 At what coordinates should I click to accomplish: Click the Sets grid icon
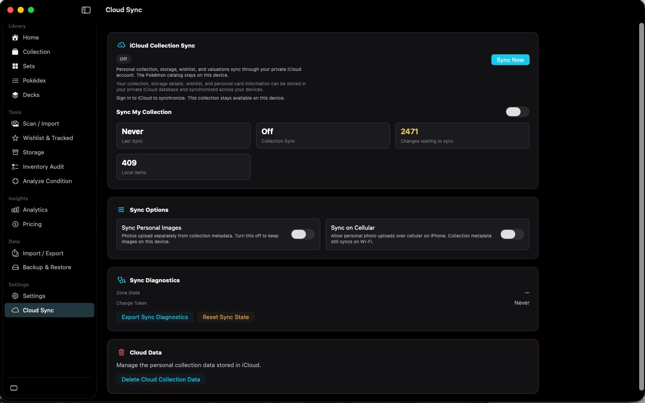[15, 66]
